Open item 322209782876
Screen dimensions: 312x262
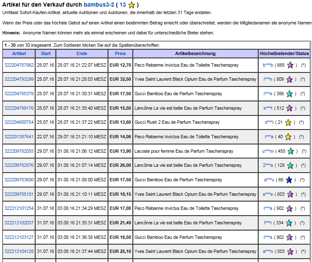pos(19,165)
